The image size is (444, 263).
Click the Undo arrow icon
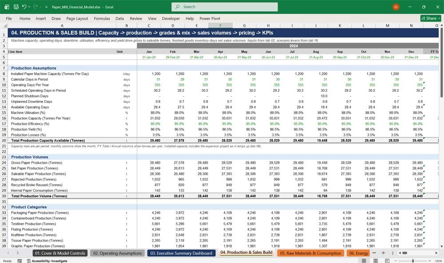[24, 7]
